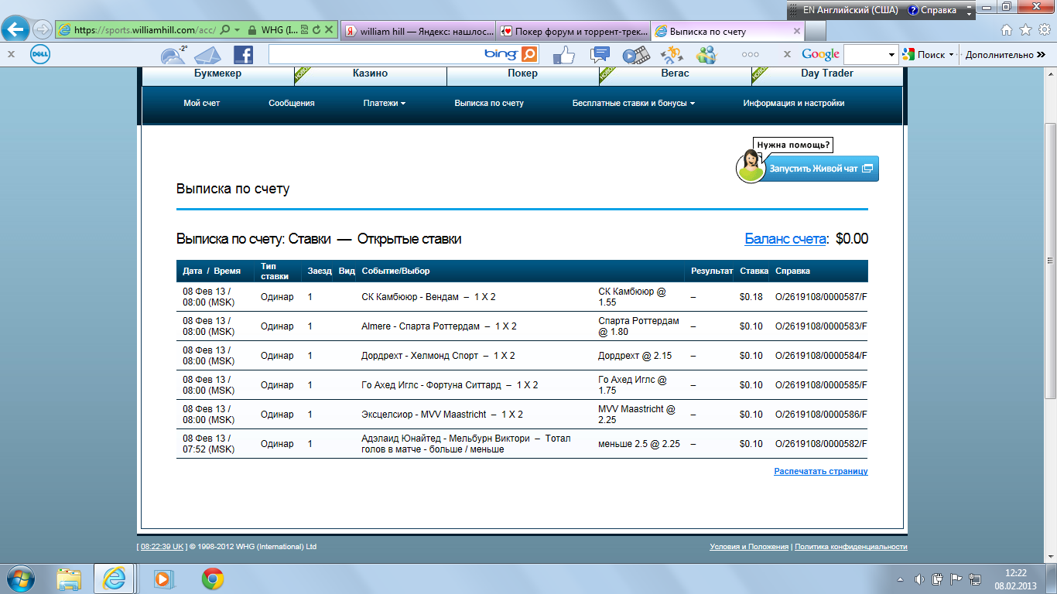Image resolution: width=1057 pixels, height=594 pixels.
Task: Expand the Платежи dropdown menu
Action: (x=385, y=104)
